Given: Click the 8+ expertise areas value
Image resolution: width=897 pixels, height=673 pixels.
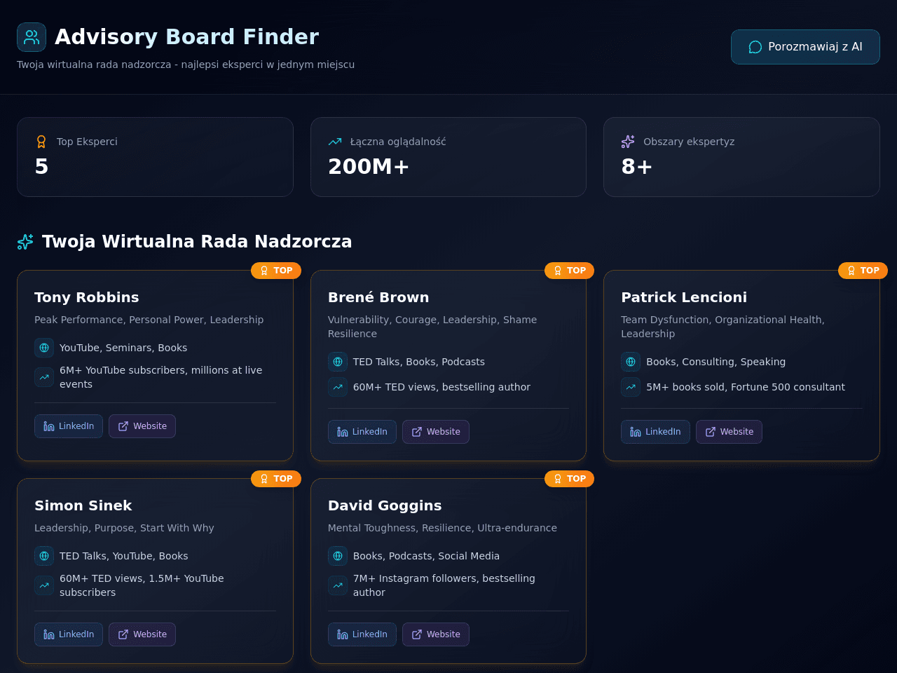Looking at the screenshot, I should 637,166.
